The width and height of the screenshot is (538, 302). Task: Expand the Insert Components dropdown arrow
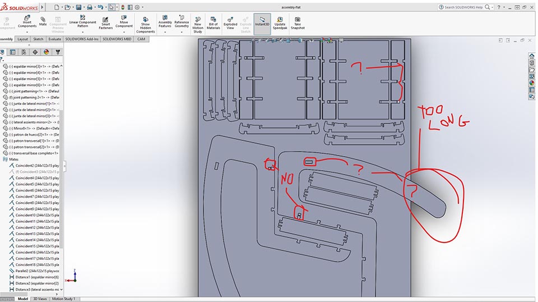tap(27, 32)
